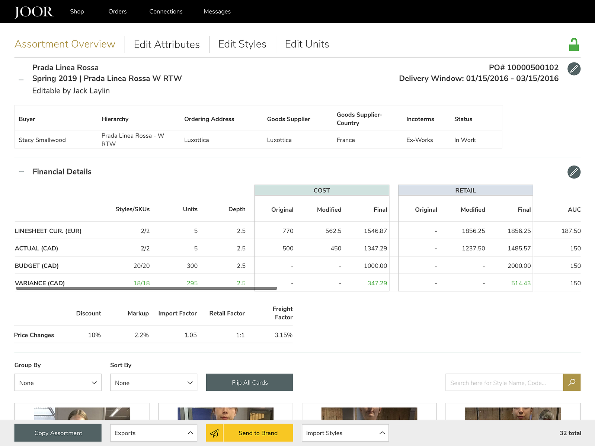Collapse the Prada Linea Rossa header section
This screenshot has height=446, width=595.
pyautogui.click(x=21, y=80)
